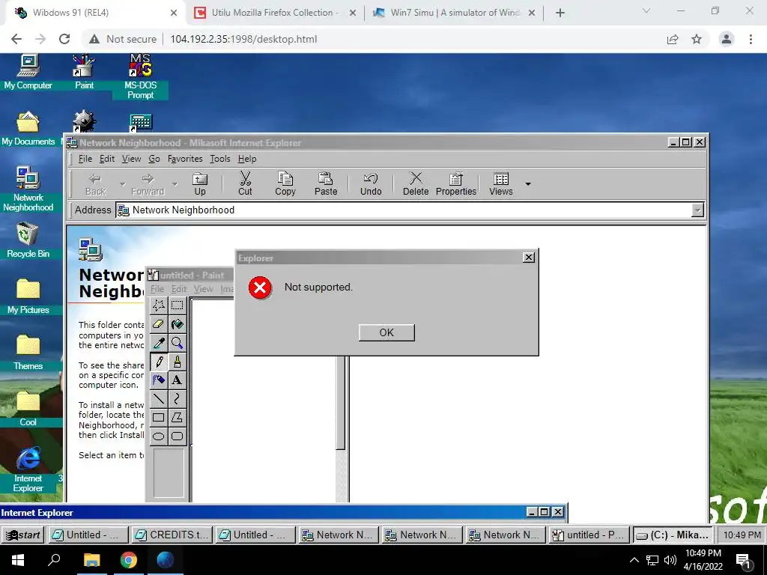Image resolution: width=767 pixels, height=575 pixels.
Task: Open the Paint desktop shortcut
Action: pyautogui.click(x=84, y=73)
